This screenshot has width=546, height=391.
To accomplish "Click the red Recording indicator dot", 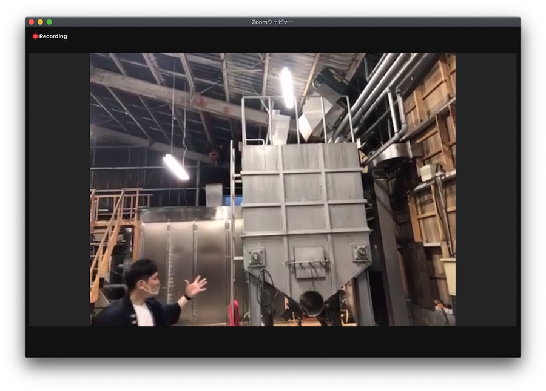I will click(x=35, y=36).
